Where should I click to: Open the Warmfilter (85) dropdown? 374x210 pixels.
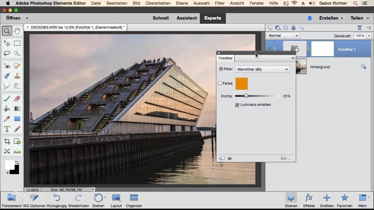[x=262, y=69]
